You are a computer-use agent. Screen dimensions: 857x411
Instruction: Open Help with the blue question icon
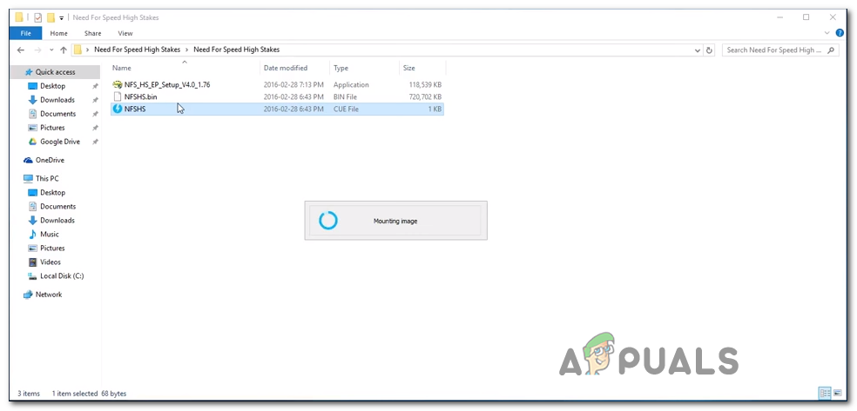click(840, 33)
